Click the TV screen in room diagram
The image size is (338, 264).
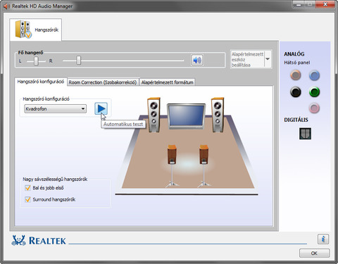(x=186, y=116)
